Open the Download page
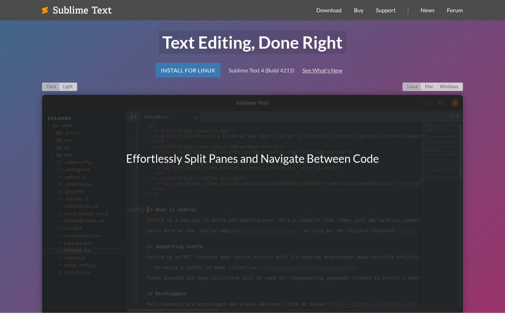This screenshot has width=505, height=315. point(329,10)
